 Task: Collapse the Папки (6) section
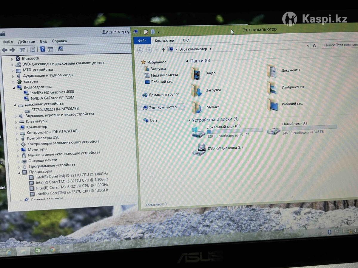pyautogui.click(x=188, y=61)
